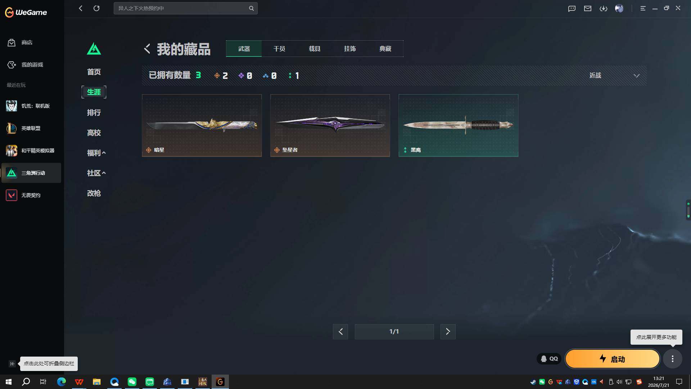Image resolution: width=691 pixels, height=389 pixels.
Task: Select 无畏契约 game
Action: point(31,195)
